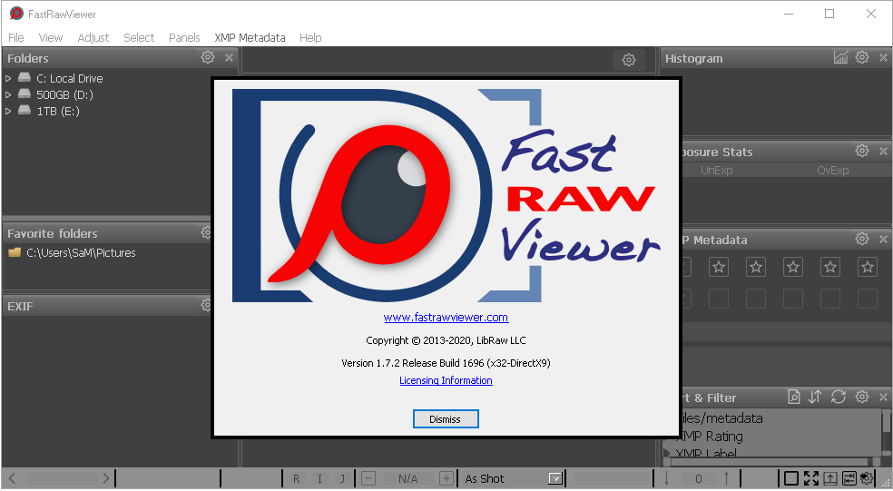Open EXIF panel settings gear
The width and height of the screenshot is (893, 491).
click(206, 305)
